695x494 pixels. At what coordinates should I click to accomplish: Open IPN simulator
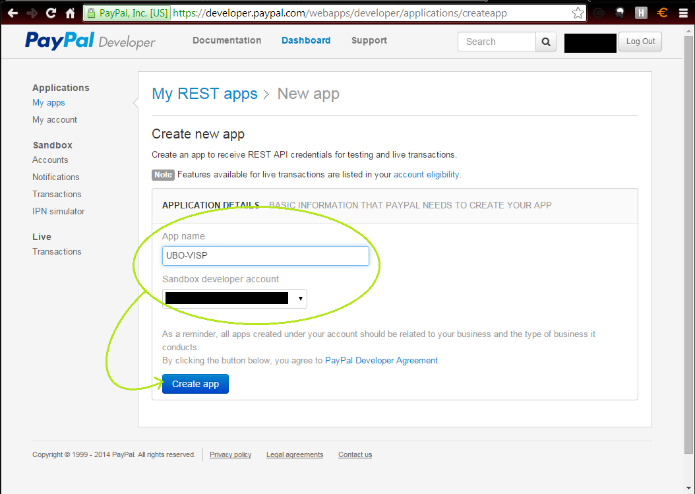pyautogui.click(x=59, y=212)
